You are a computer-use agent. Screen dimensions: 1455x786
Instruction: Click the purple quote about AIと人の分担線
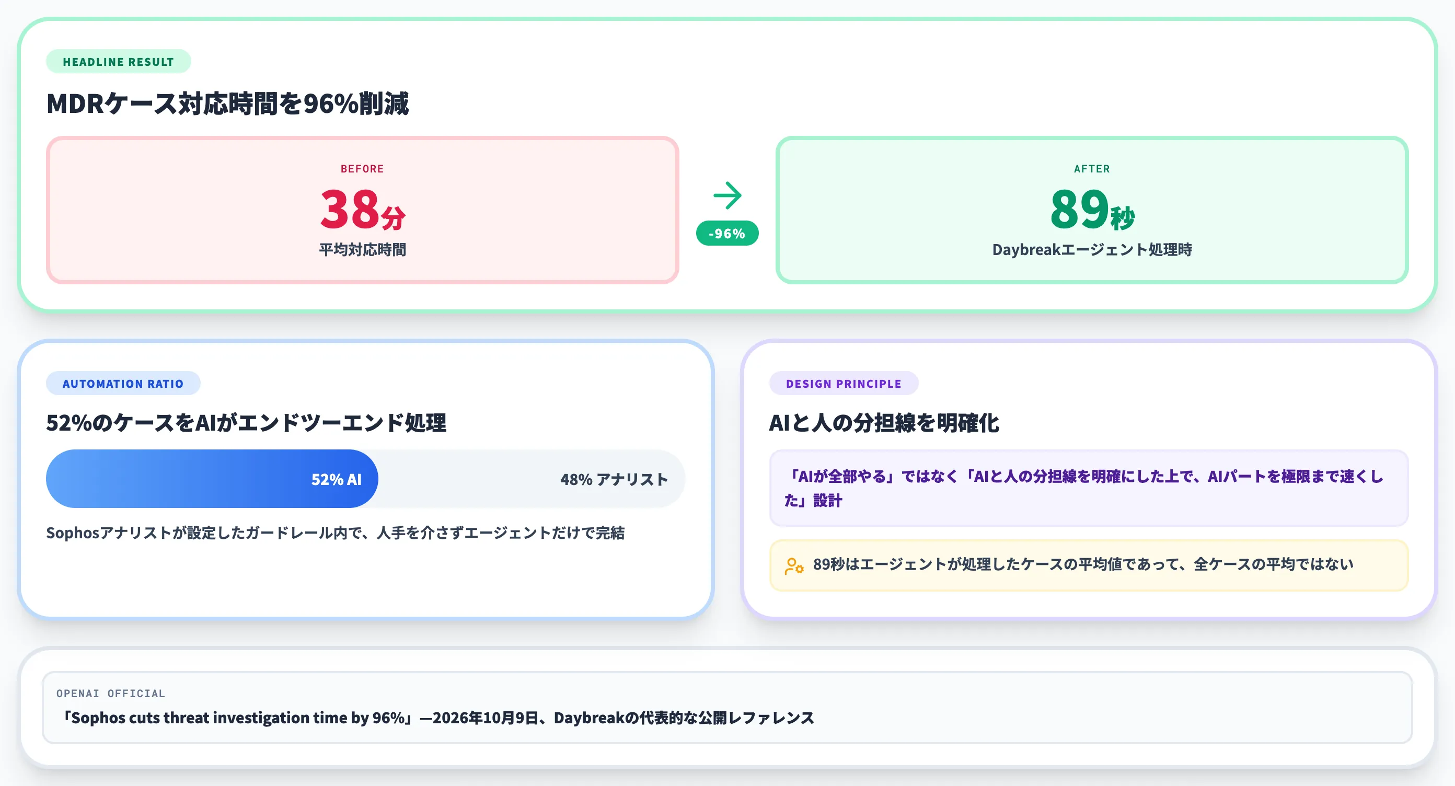pos(1089,489)
